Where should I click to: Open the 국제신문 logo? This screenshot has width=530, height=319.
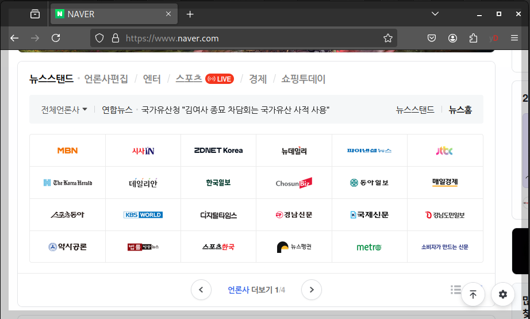click(369, 215)
